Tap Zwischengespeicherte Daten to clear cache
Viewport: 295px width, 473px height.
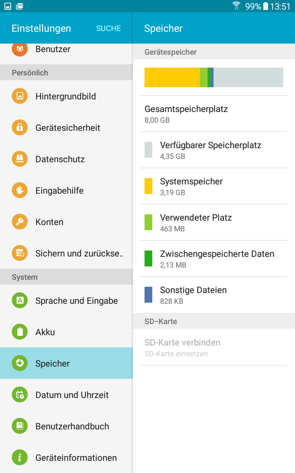pos(214,259)
